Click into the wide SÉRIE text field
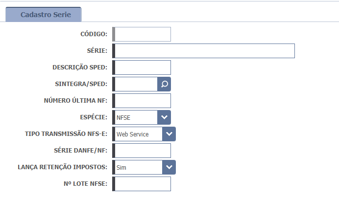This screenshot has height=200, width=339. click(204, 51)
